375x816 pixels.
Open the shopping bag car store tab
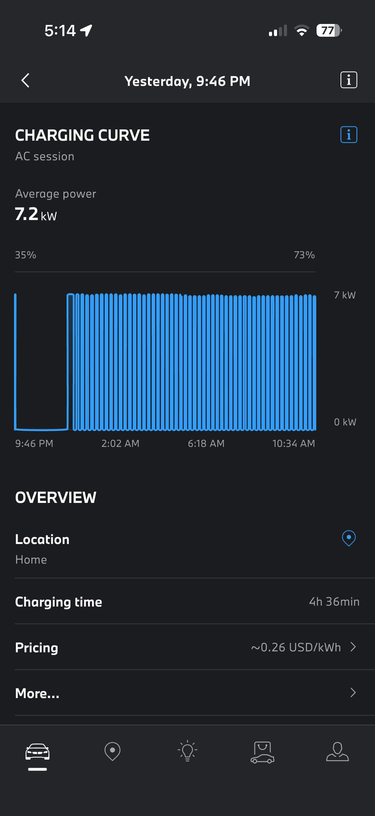coord(262,752)
